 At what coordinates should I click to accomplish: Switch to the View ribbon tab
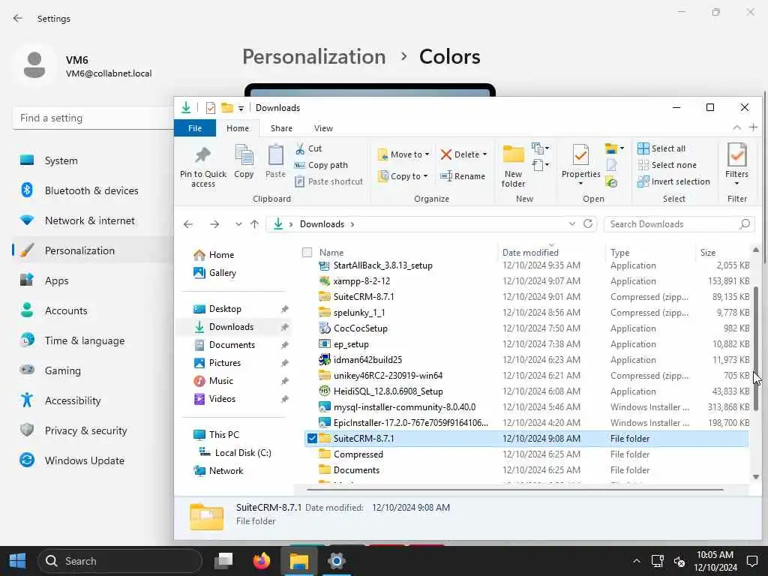coord(323,128)
